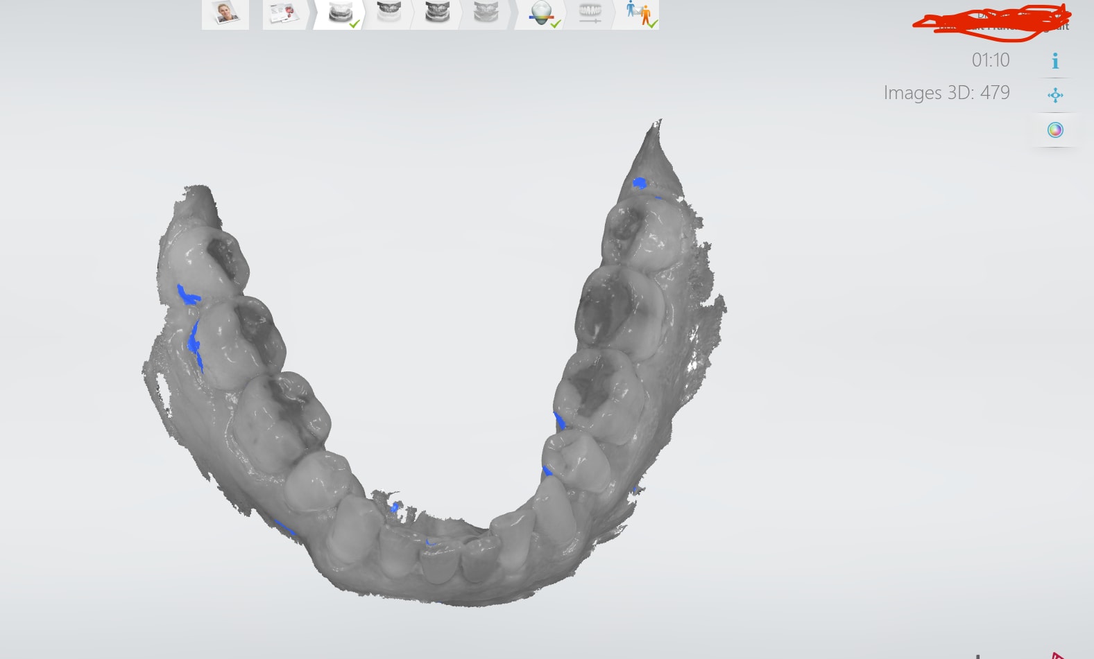
Task: Click the two-person handover step icon
Action: coord(639,13)
